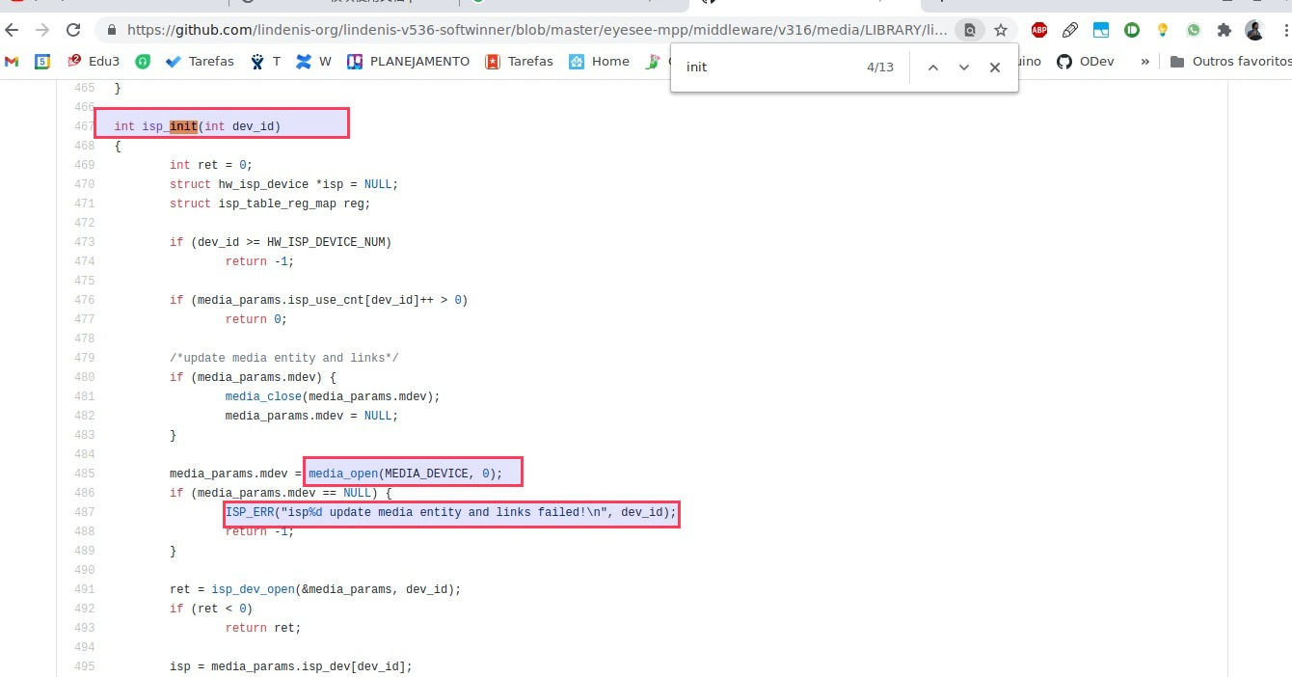
Task: Open the ABP adblock extension
Action: (x=1039, y=30)
